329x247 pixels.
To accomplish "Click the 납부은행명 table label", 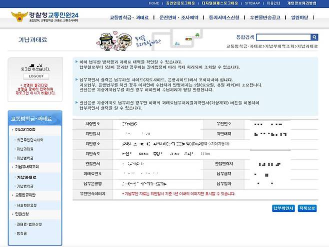I will (x=92, y=184).
